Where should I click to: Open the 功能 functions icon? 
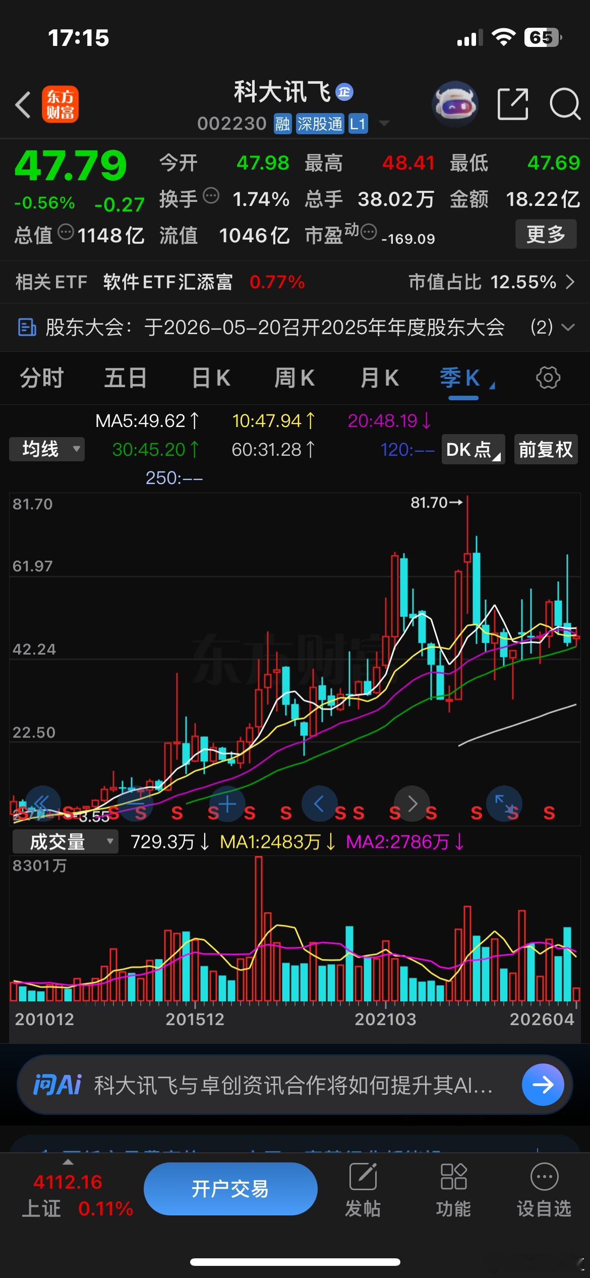pos(453,1176)
